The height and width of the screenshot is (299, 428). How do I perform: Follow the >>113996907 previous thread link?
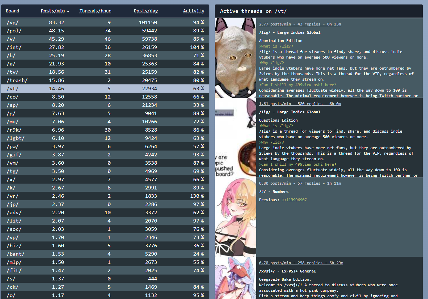pos(294,200)
